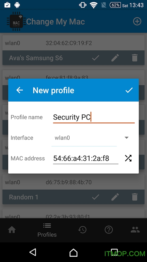147x262 pixels.
Task: Open the people tab in the bottom bar
Action: pos(135,230)
